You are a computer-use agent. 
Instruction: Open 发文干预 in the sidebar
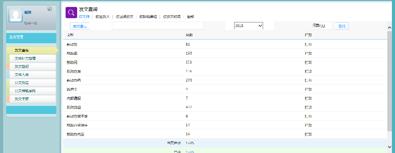(31, 99)
